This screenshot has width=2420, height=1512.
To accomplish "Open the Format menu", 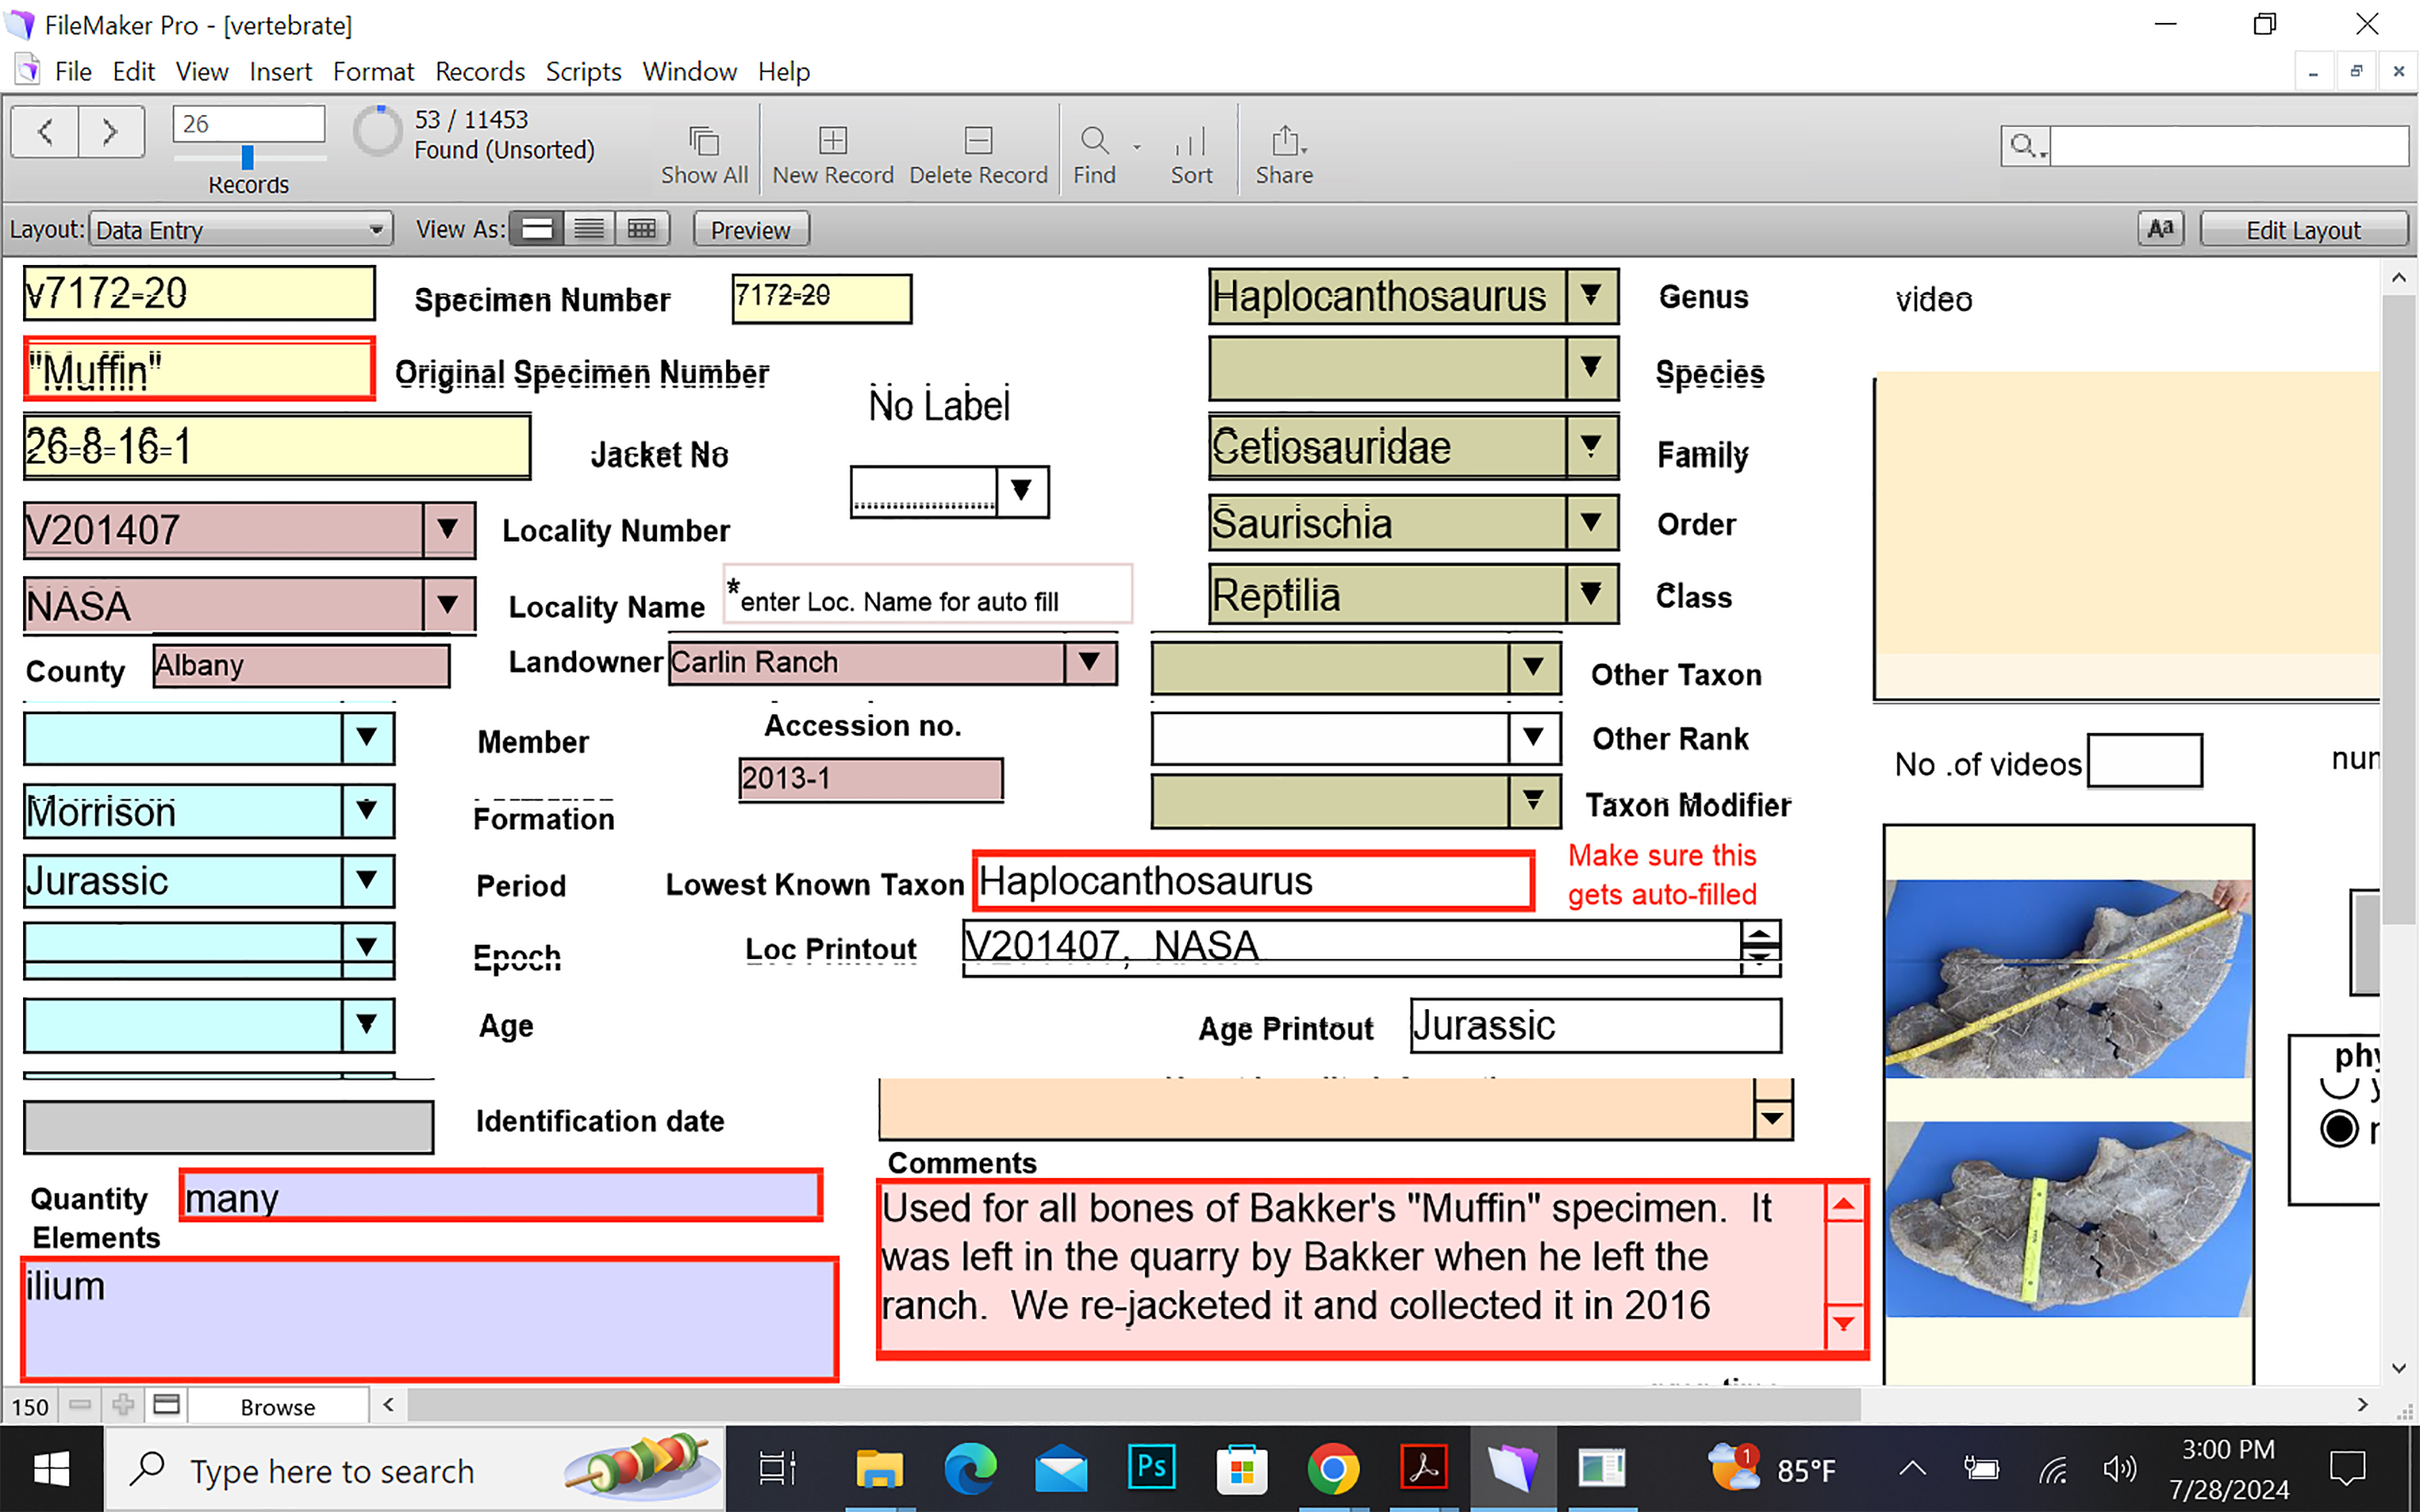I will tap(373, 72).
